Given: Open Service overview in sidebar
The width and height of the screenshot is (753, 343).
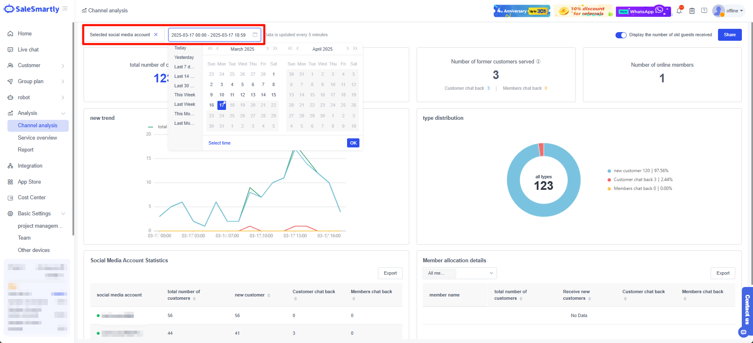Looking at the screenshot, I should (37, 138).
